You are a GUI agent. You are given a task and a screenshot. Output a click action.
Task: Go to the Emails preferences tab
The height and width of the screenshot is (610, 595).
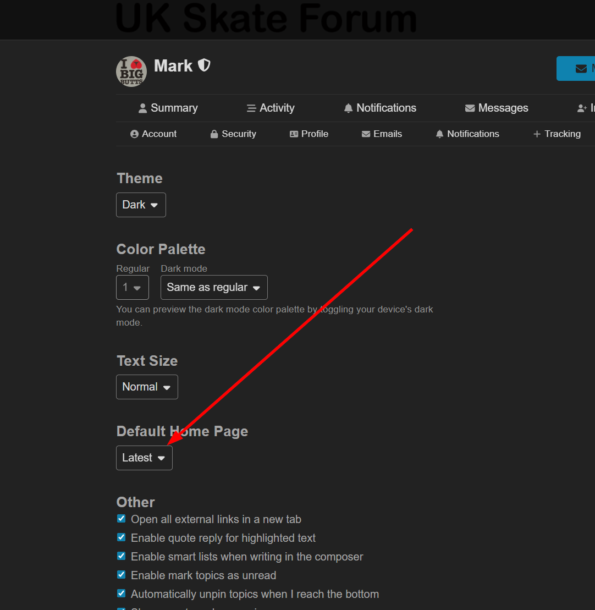[382, 134]
